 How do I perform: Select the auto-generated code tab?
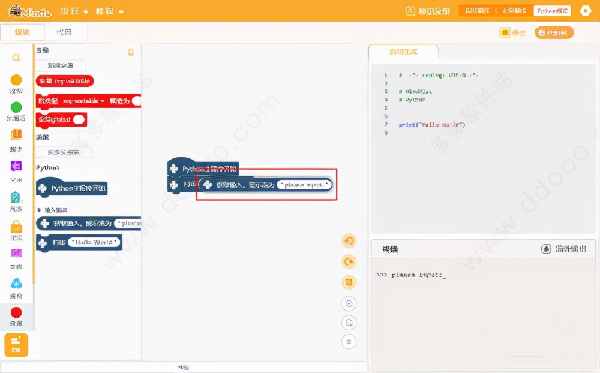click(403, 52)
